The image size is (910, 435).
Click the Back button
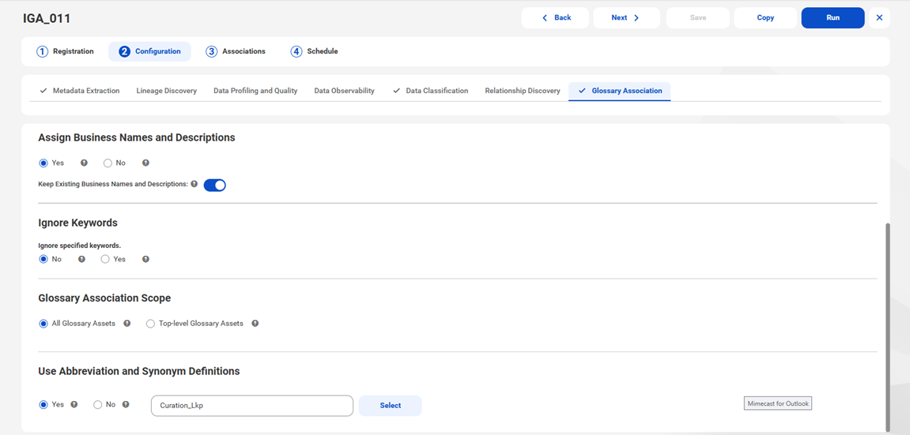coord(555,18)
